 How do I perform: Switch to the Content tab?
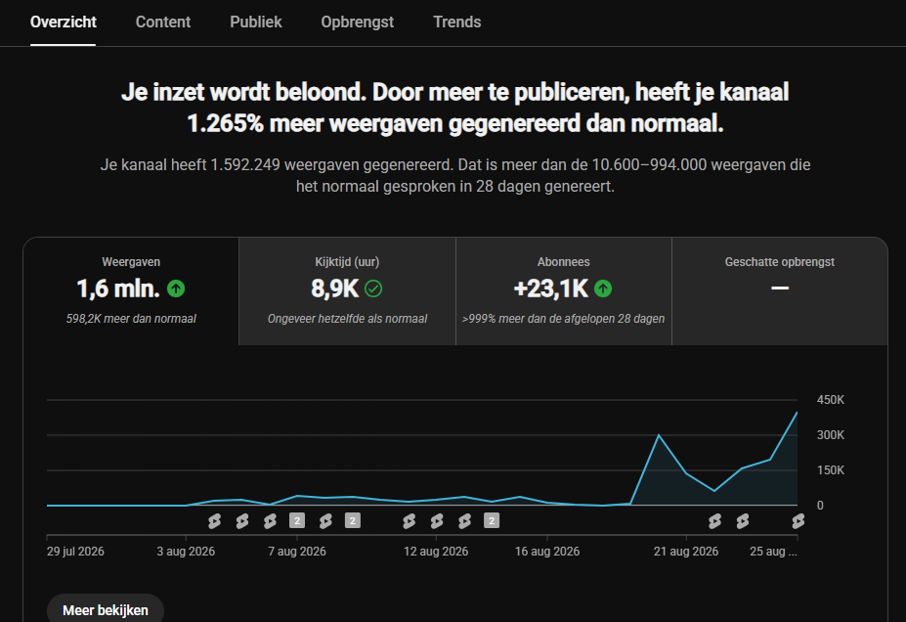163,22
